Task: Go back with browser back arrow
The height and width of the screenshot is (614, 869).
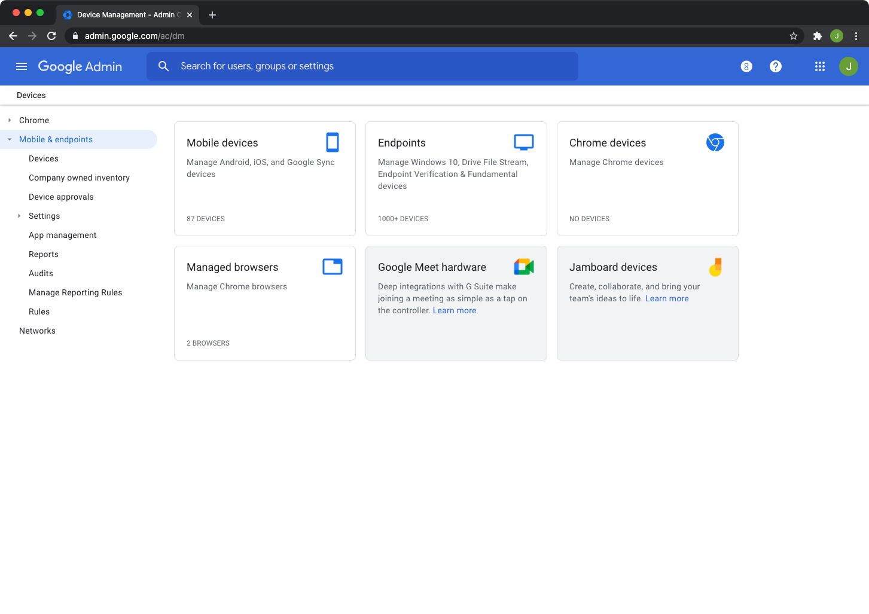Action: [13, 36]
